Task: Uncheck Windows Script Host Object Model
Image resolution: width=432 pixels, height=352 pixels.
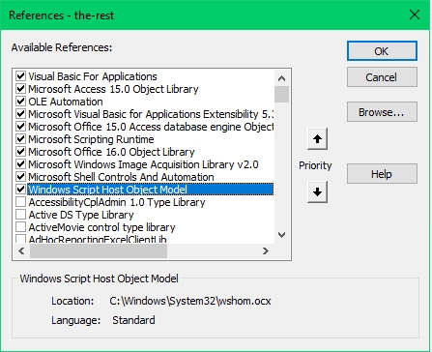Action: pos(21,190)
